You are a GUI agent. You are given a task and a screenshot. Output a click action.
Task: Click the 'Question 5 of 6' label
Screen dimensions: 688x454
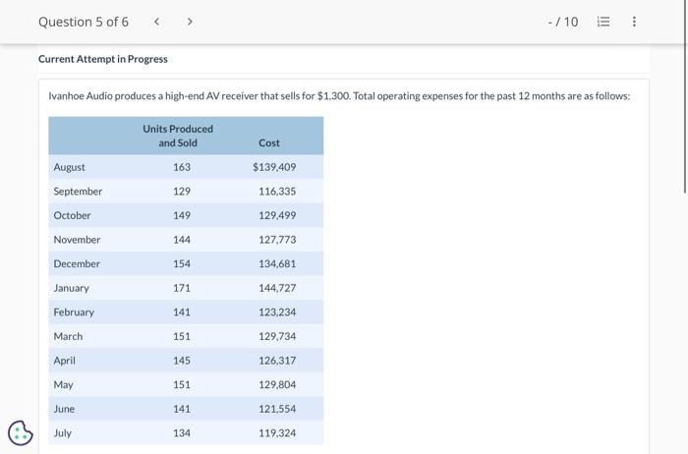(x=84, y=22)
